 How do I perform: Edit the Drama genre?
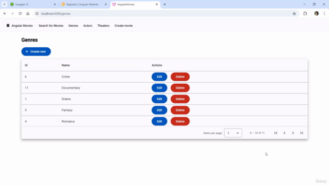point(159,99)
